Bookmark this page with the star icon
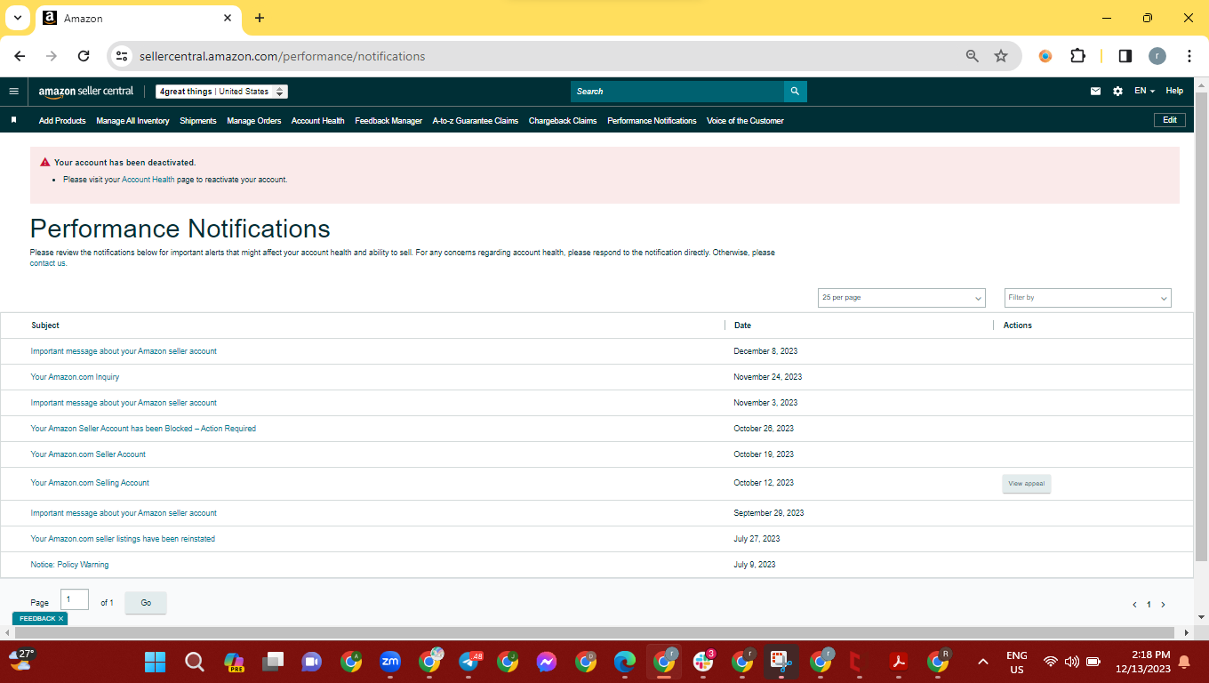The width and height of the screenshot is (1209, 683). pos(1001,56)
